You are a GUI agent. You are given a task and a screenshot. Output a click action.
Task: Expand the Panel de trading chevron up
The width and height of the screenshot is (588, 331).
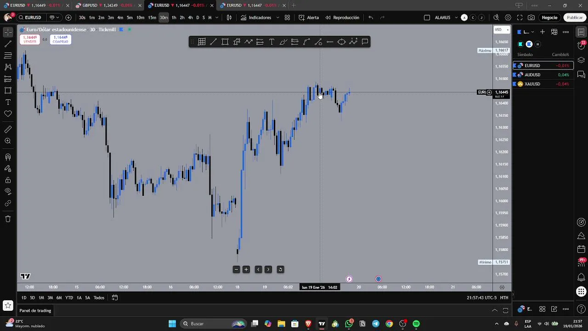495,310
